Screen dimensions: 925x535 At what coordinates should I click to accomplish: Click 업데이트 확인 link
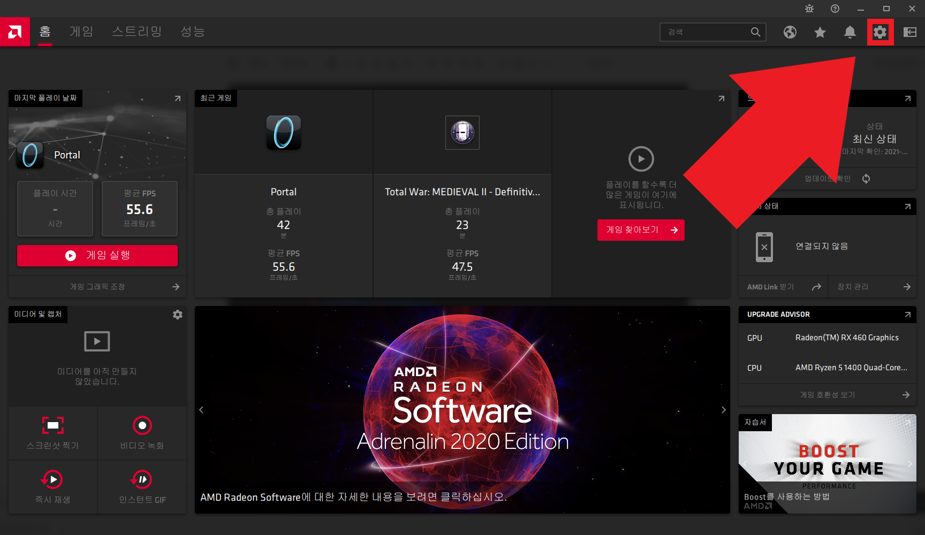point(828,179)
